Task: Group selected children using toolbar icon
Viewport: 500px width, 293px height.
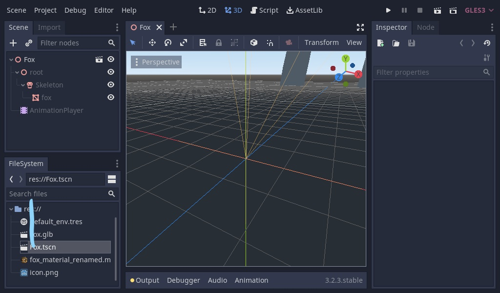Action: [x=234, y=42]
